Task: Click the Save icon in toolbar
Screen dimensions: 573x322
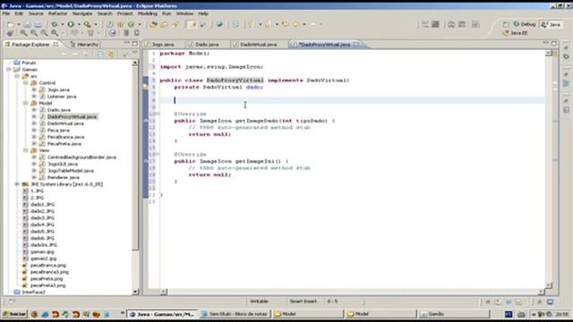Action: [27, 24]
